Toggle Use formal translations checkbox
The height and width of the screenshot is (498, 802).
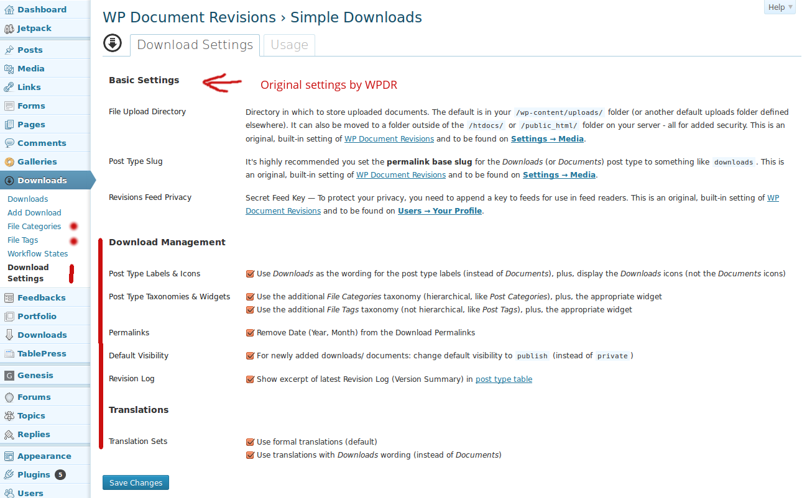[251, 442]
